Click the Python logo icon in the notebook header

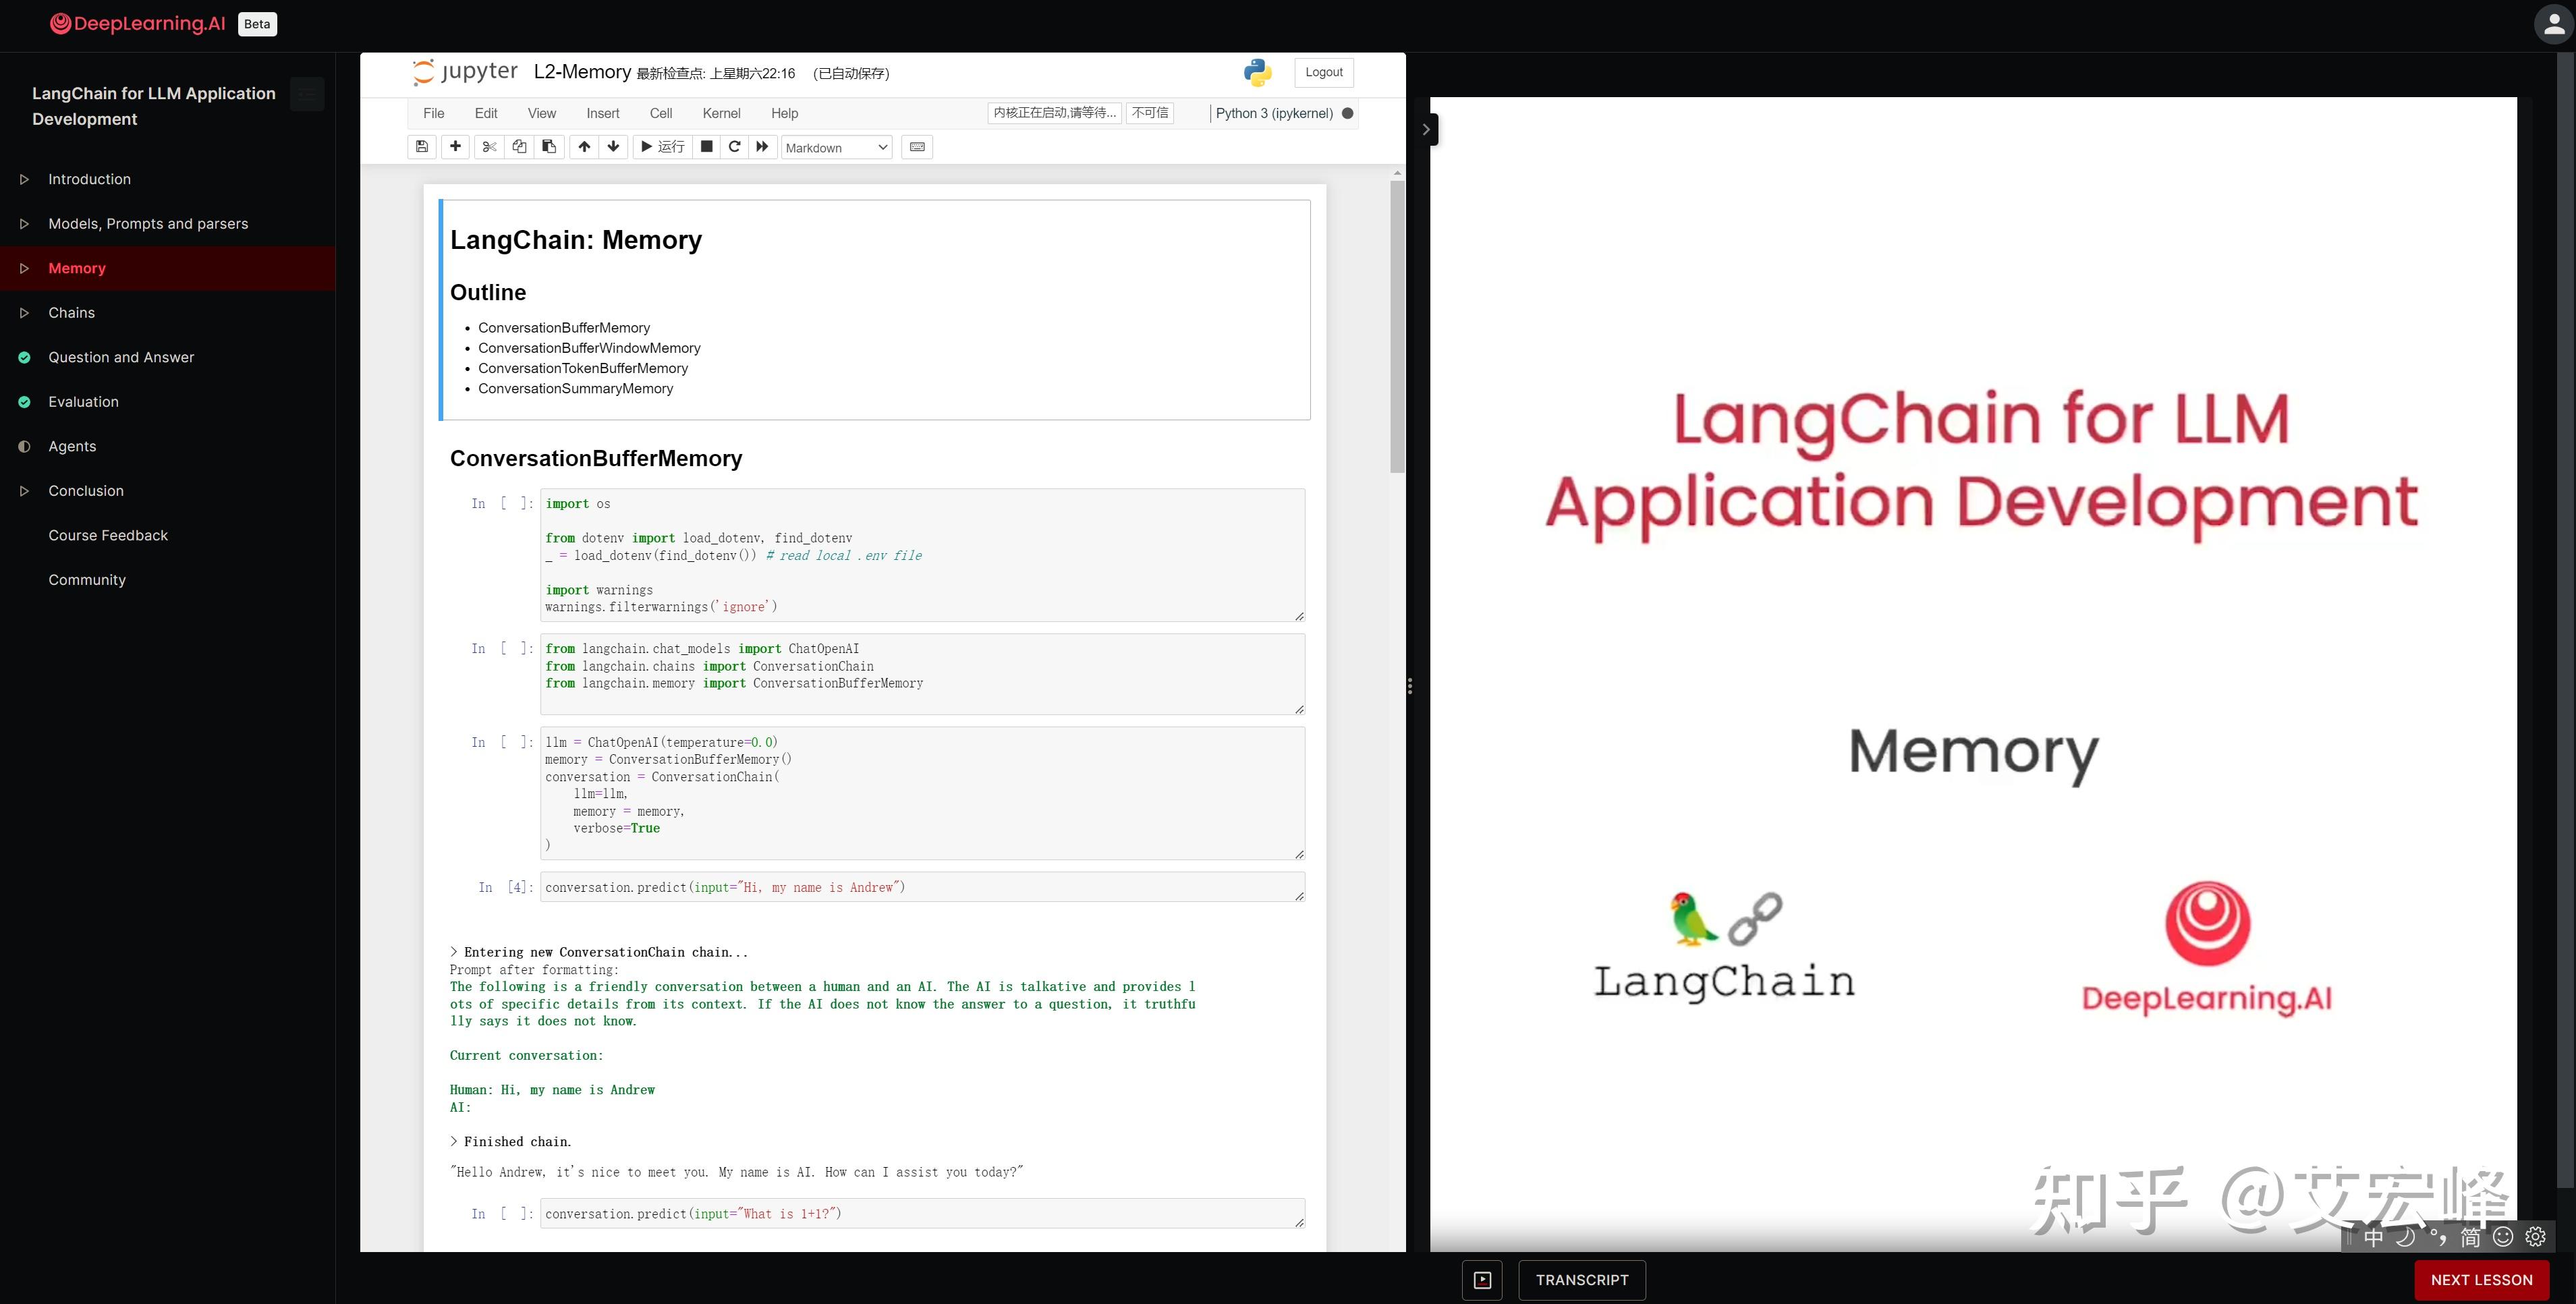(x=1257, y=72)
